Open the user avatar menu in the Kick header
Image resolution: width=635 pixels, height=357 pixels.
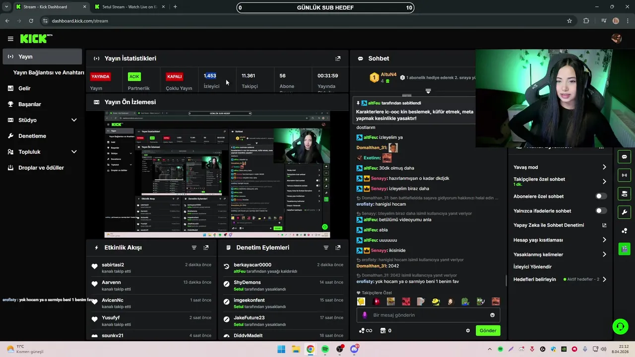pyautogui.click(x=617, y=39)
